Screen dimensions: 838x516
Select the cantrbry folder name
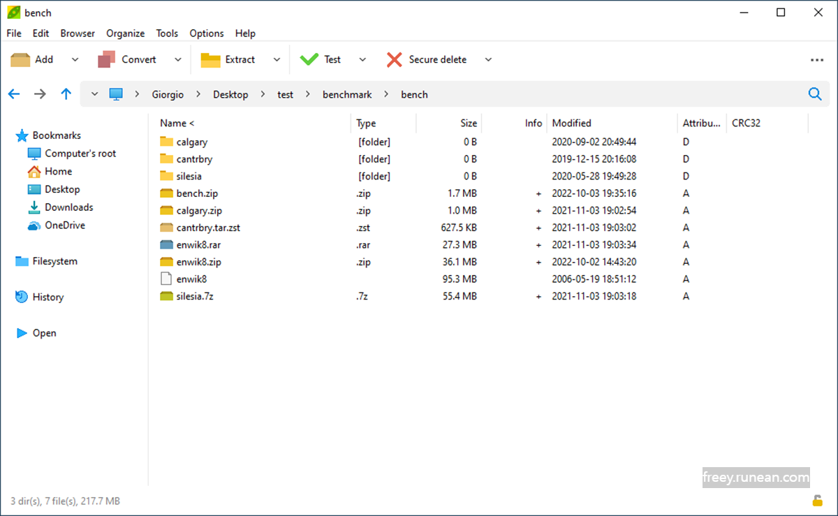tap(194, 159)
